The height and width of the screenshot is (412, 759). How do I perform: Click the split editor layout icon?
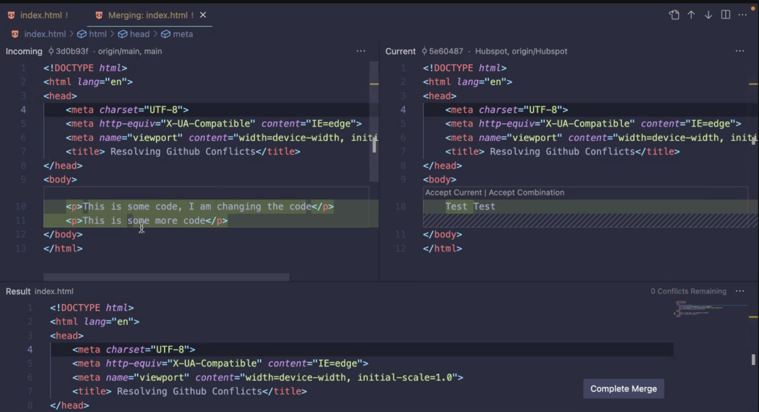[x=725, y=15]
